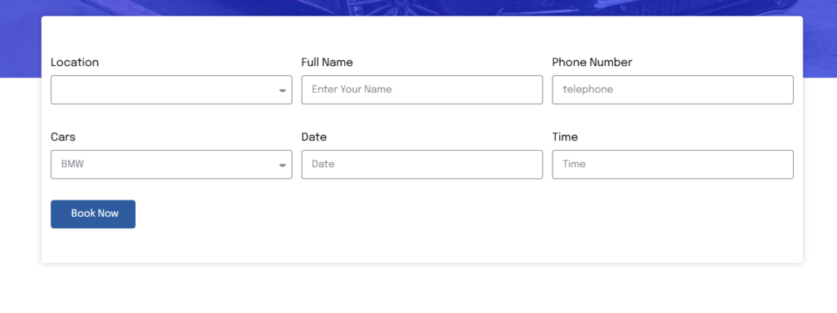The image size is (837, 313).
Task: Select the Date input field
Action: pyautogui.click(x=422, y=165)
